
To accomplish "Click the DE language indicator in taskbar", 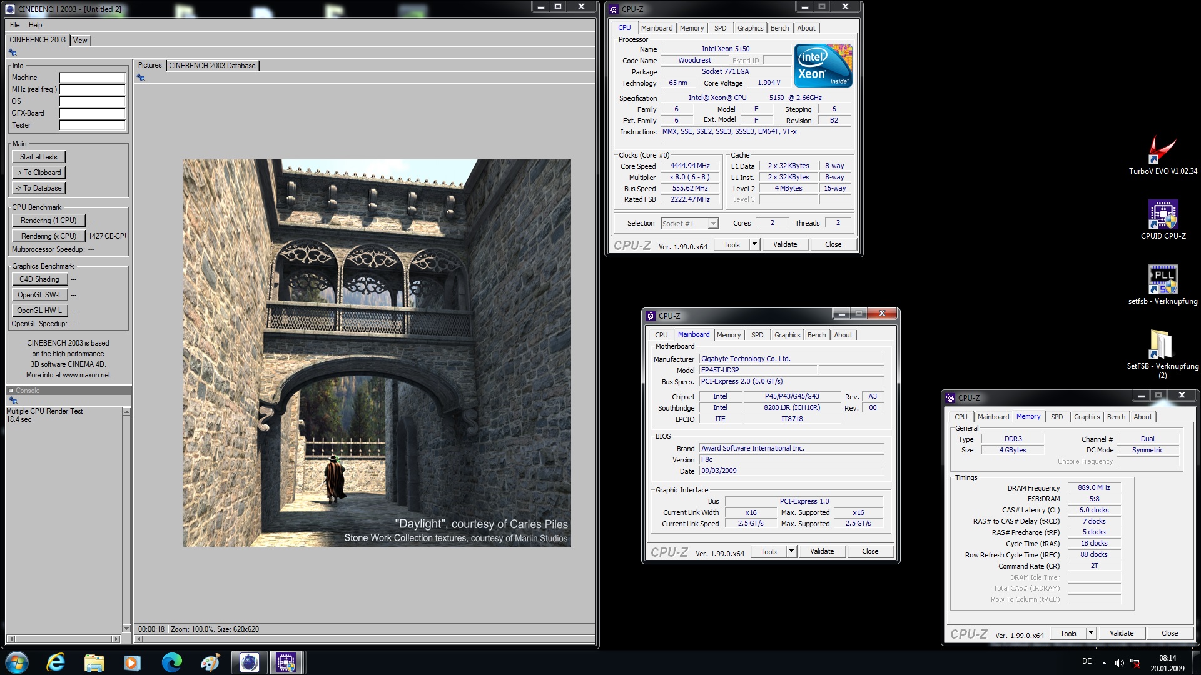I will (x=1087, y=661).
